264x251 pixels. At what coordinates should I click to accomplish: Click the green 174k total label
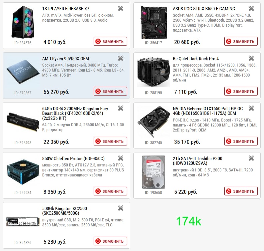click(x=189, y=221)
